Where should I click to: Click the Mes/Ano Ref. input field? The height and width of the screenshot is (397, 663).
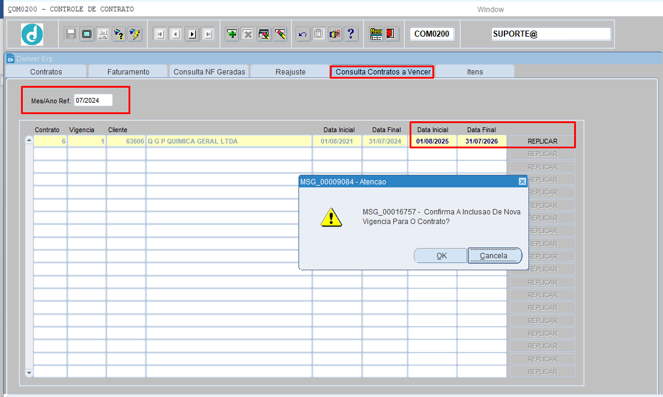pyautogui.click(x=93, y=100)
